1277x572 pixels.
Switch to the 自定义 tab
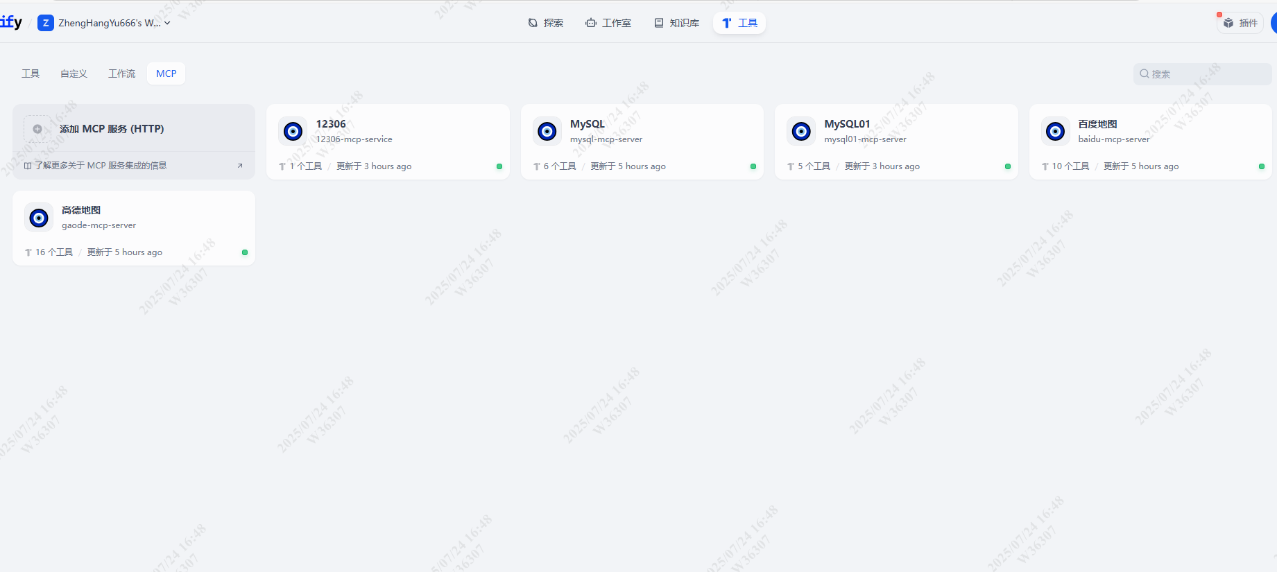coord(74,73)
